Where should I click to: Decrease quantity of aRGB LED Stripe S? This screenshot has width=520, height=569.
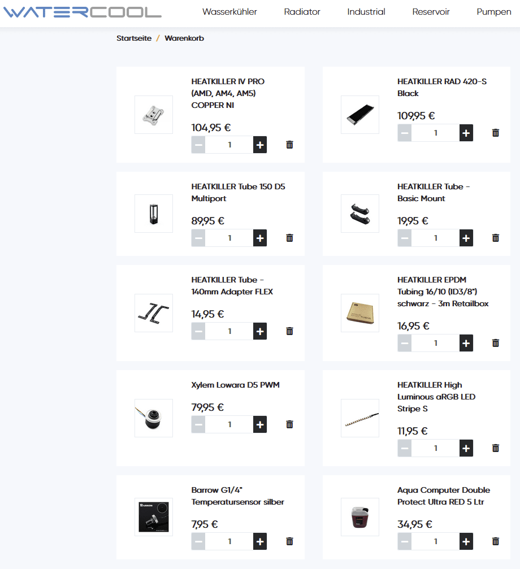pos(404,448)
